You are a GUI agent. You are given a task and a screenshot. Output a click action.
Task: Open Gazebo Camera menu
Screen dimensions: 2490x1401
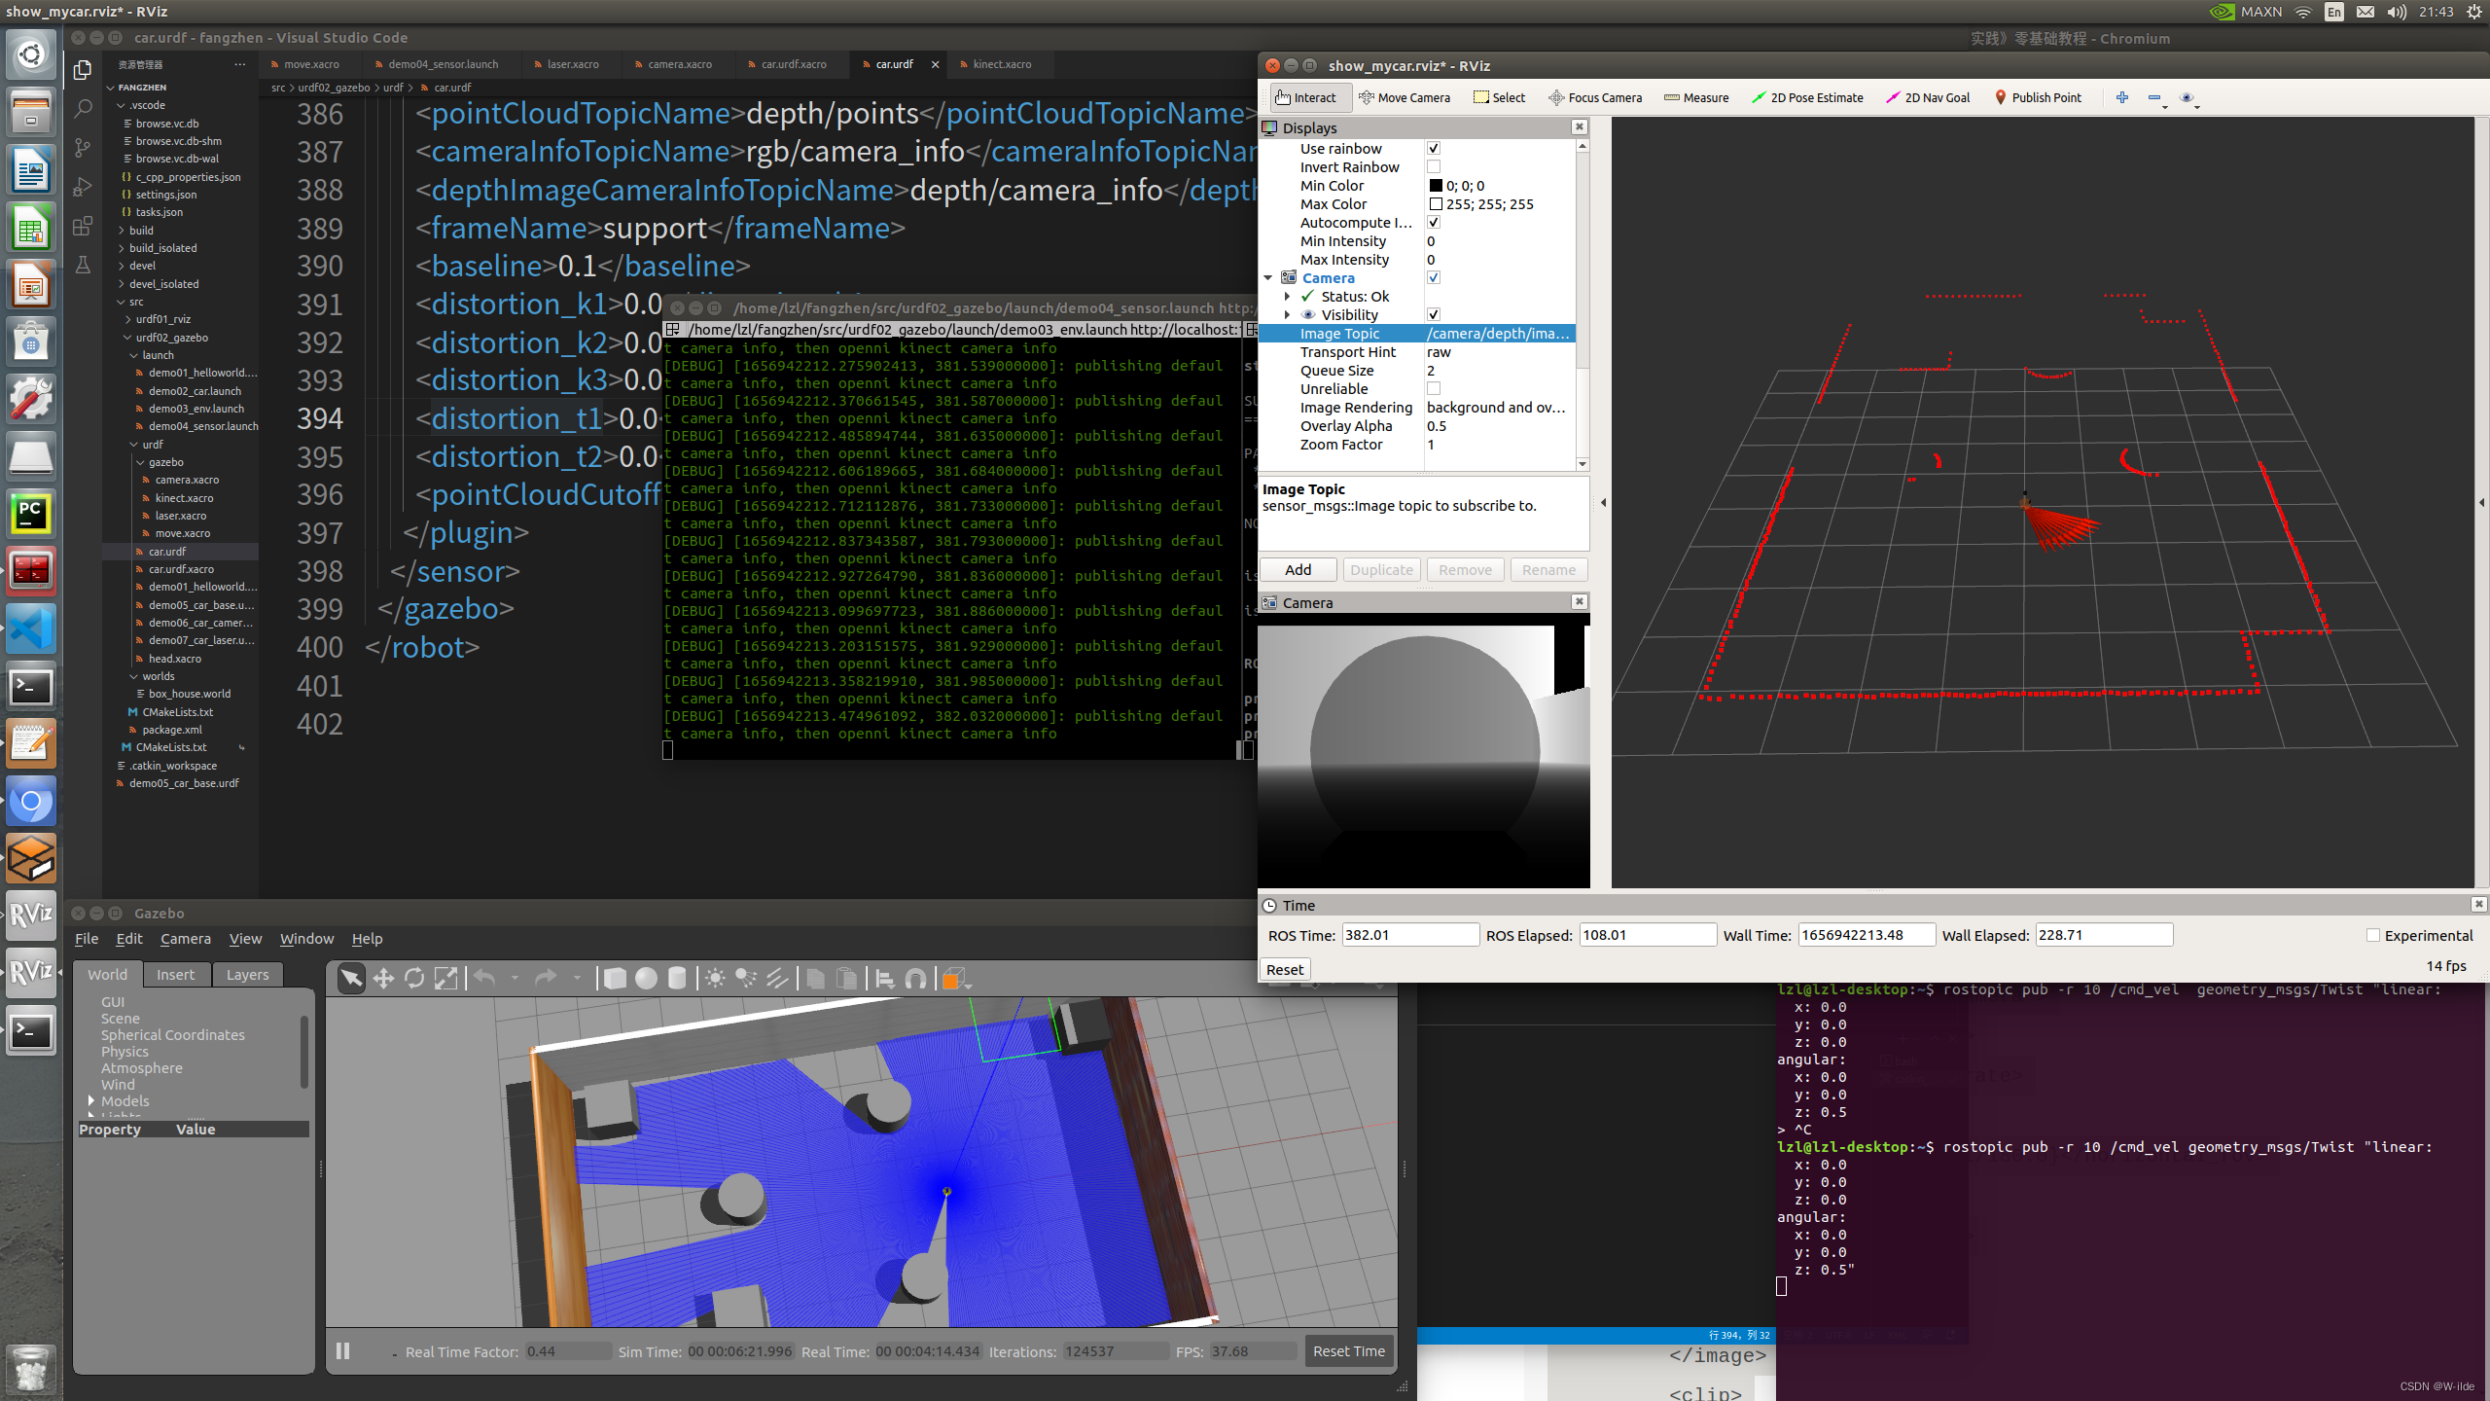pos(186,938)
